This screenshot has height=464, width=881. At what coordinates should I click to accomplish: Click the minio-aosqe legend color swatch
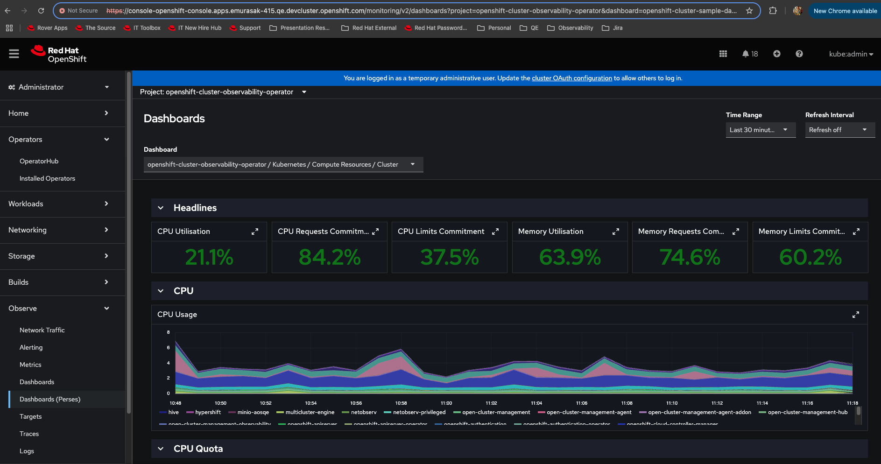coord(232,412)
